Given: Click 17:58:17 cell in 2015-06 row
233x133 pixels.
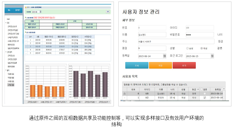Looking at the screenshot, I should click(x=62, y=50).
